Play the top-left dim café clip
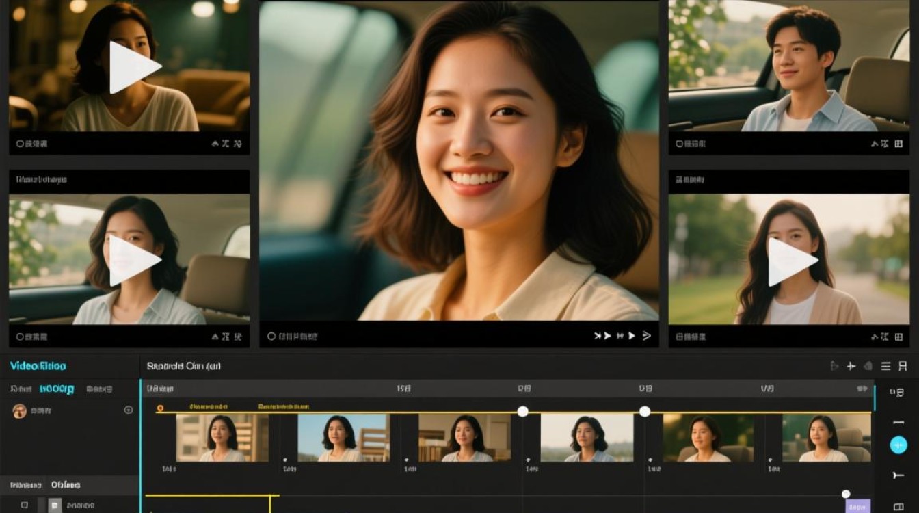The height and width of the screenshot is (513, 919). [x=134, y=67]
